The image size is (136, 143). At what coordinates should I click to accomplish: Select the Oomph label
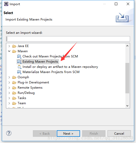pos(23,77)
